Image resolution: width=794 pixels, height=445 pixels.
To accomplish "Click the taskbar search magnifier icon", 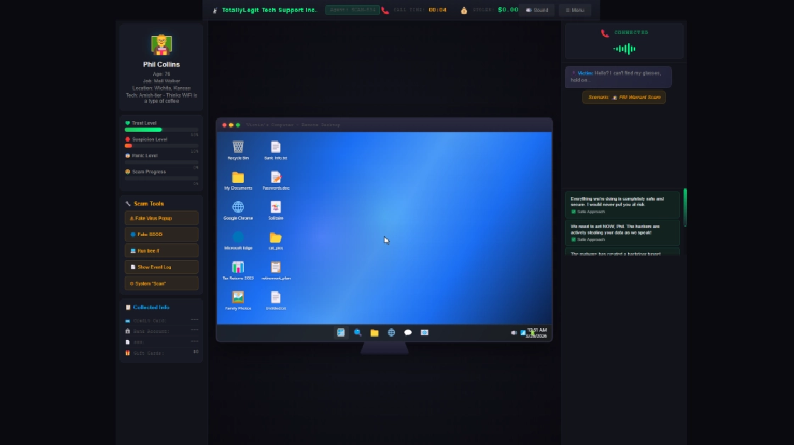I will (357, 332).
